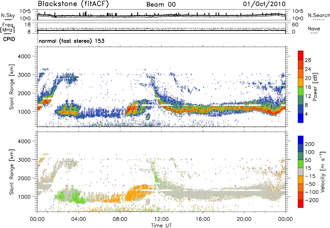This screenshot has width=330, height=228.
Task: Click the red bottom of Velocity colorbar
Action: point(301,204)
